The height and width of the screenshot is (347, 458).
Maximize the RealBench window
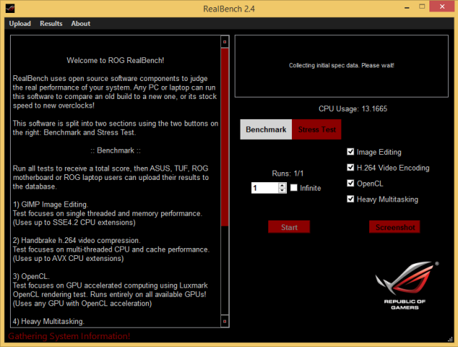tap(422, 6)
